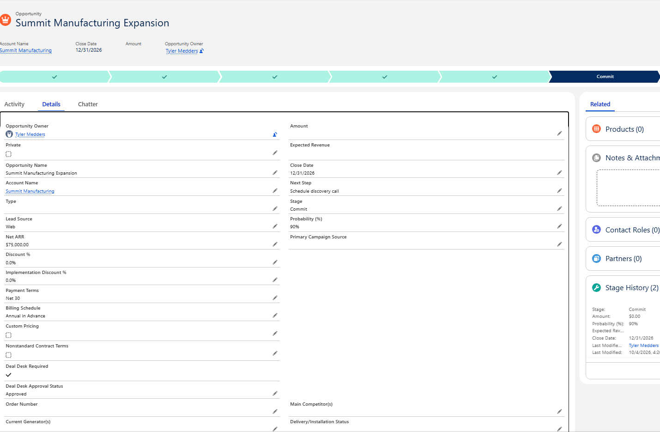Click pencil icon for Lead Source
660x432 pixels.
(x=275, y=226)
